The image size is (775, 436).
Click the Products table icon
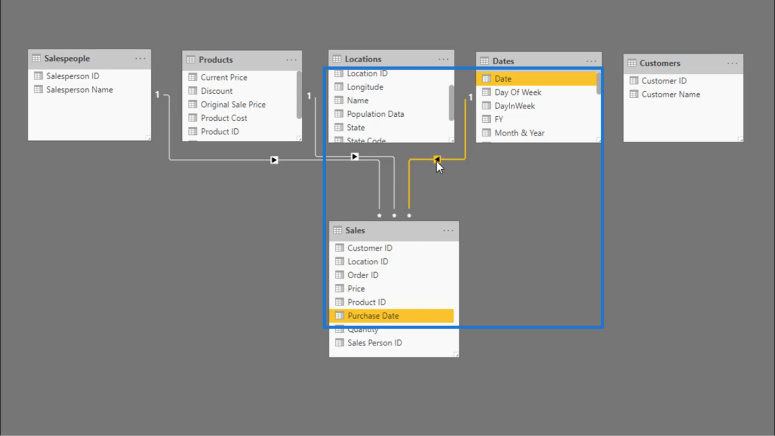(191, 60)
